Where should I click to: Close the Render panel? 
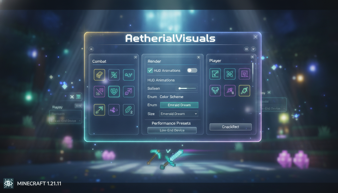point(198,58)
